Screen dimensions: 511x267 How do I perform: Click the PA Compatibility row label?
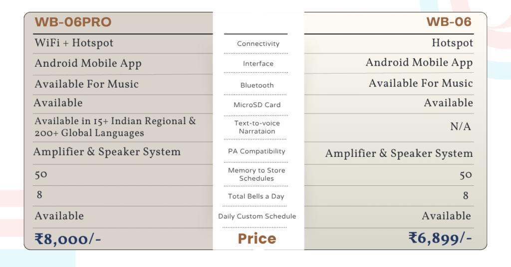pyautogui.click(x=256, y=151)
